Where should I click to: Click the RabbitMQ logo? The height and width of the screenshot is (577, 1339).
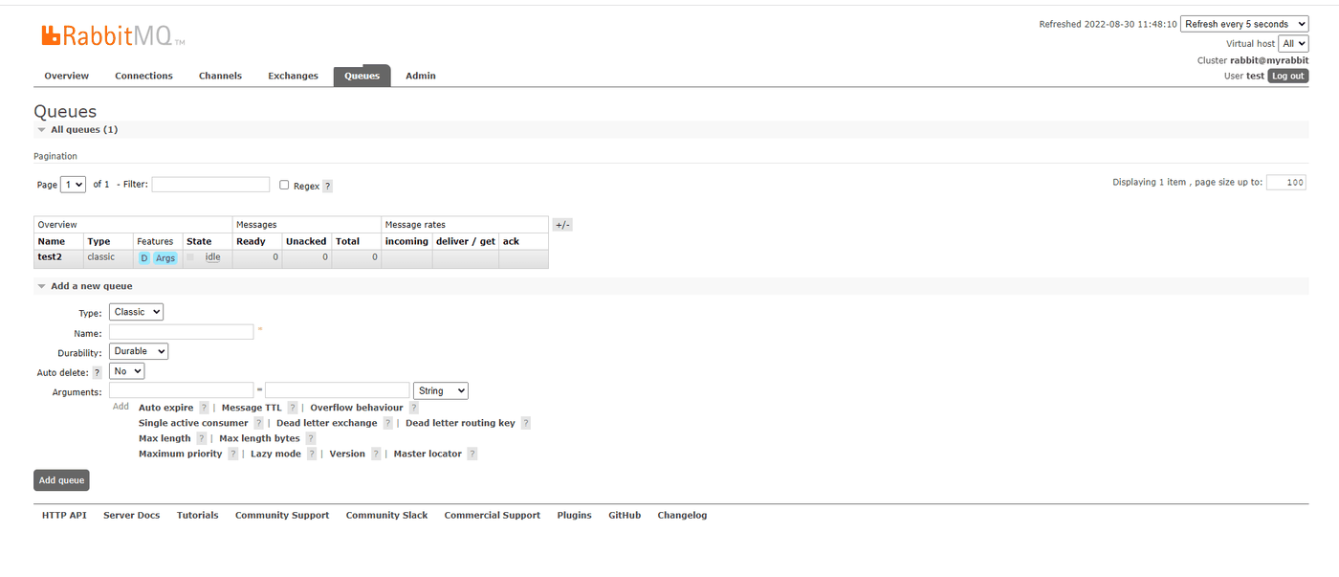point(113,36)
